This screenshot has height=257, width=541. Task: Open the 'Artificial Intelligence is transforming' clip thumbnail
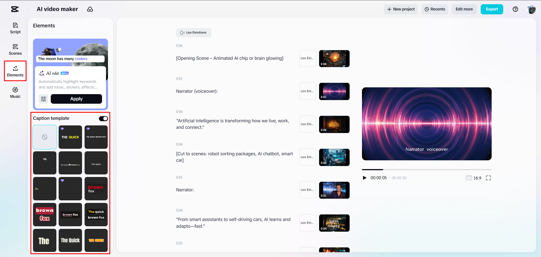pyautogui.click(x=334, y=125)
